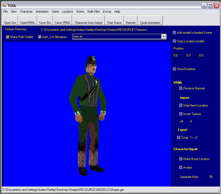This screenshot has width=221, height=194.
Task: Open the View menu
Action: coord(14,12)
